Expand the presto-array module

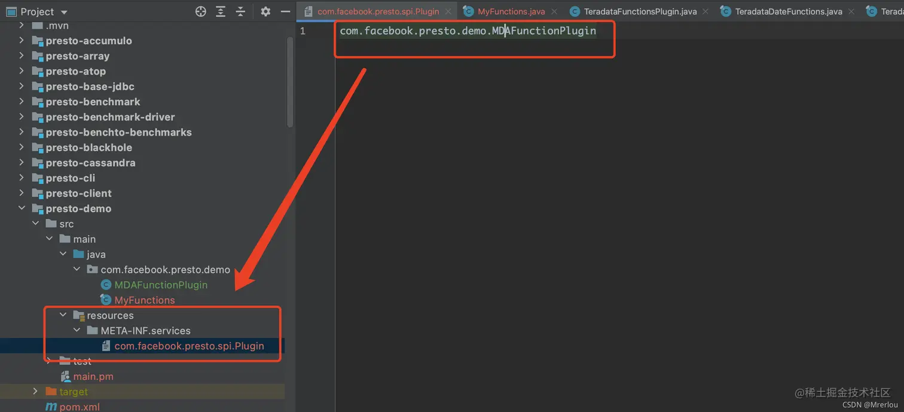22,56
